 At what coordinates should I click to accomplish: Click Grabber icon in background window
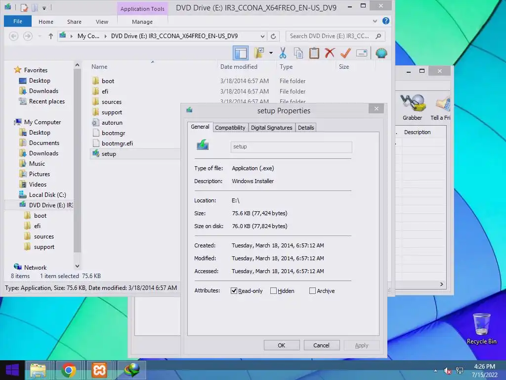(413, 107)
